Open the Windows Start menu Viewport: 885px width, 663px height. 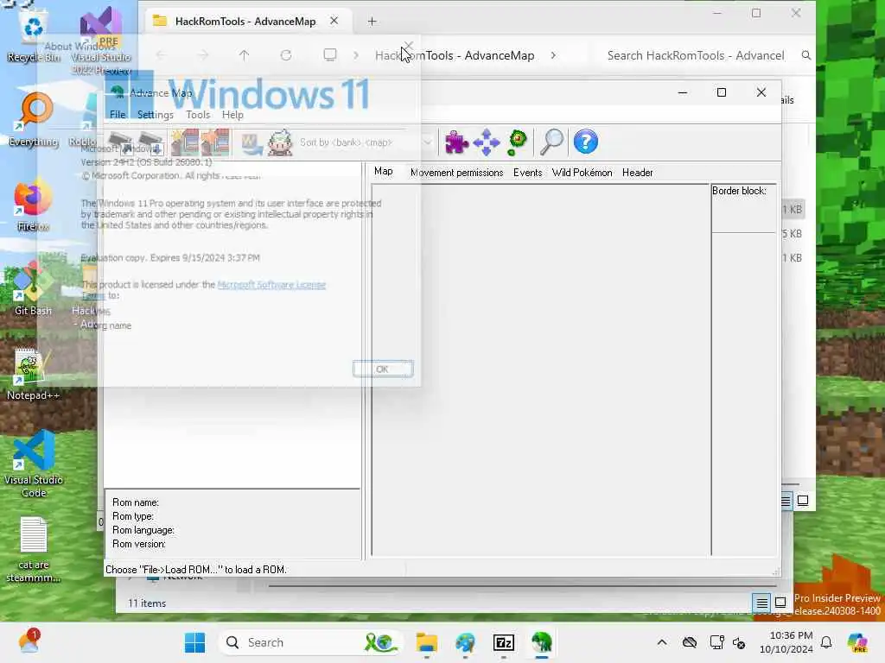[x=194, y=642]
